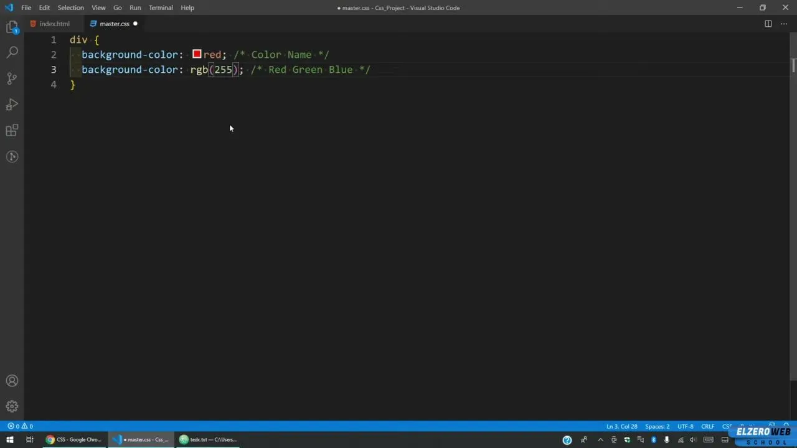
Task: Open the Selection menu
Action: pos(70,7)
